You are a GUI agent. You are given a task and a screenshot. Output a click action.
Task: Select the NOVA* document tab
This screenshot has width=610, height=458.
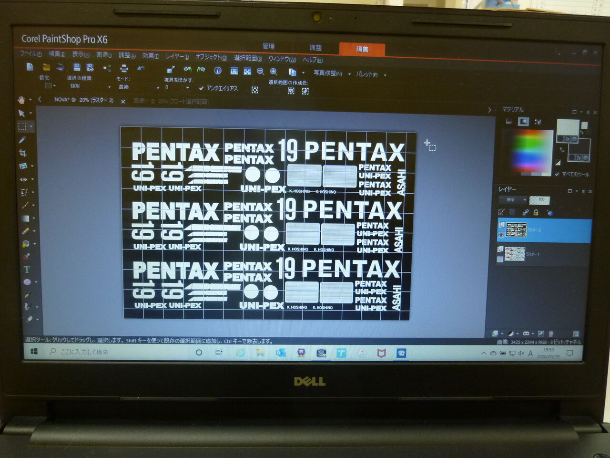(84, 100)
